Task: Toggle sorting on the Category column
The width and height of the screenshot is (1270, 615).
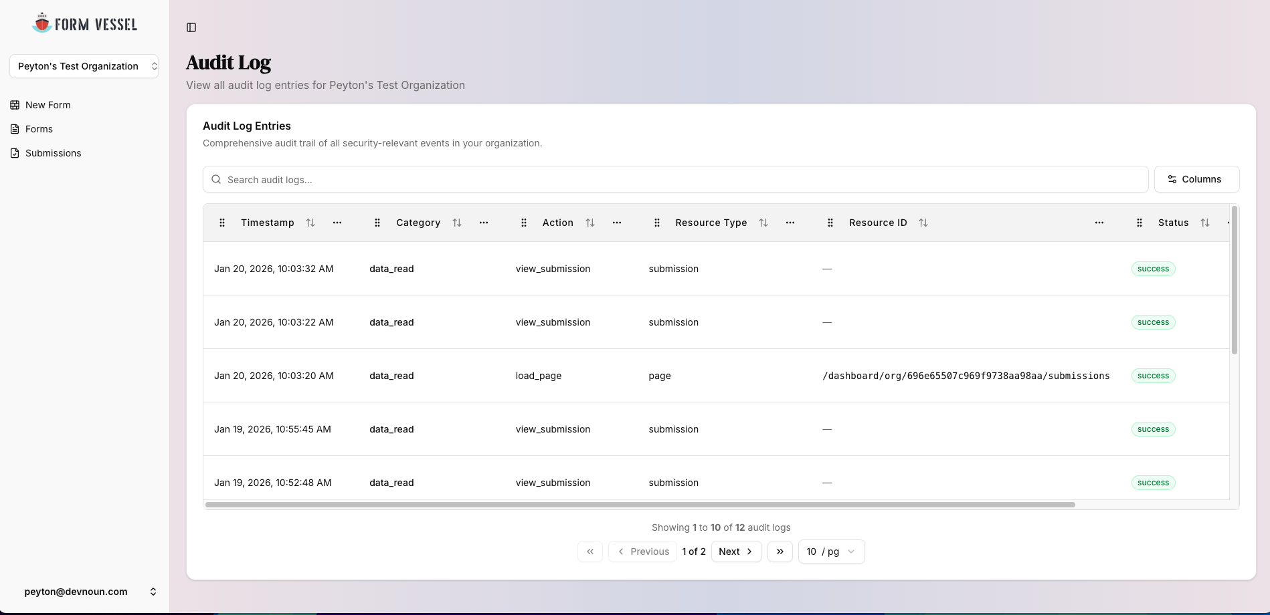Action: point(457,223)
